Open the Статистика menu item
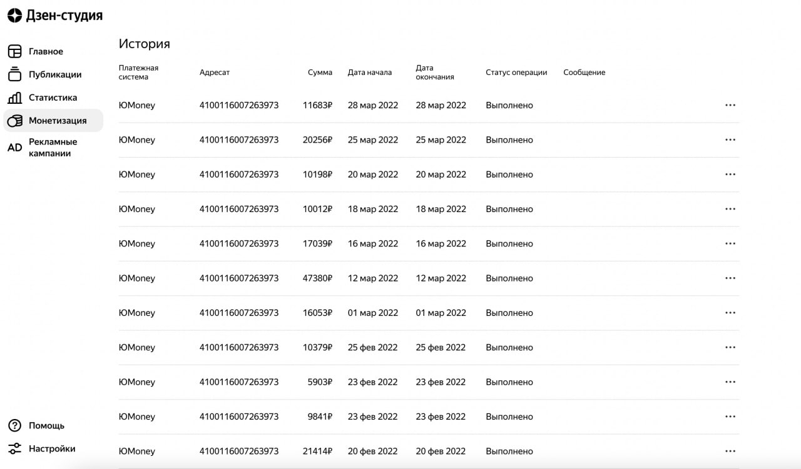This screenshot has width=801, height=469. pyautogui.click(x=53, y=98)
